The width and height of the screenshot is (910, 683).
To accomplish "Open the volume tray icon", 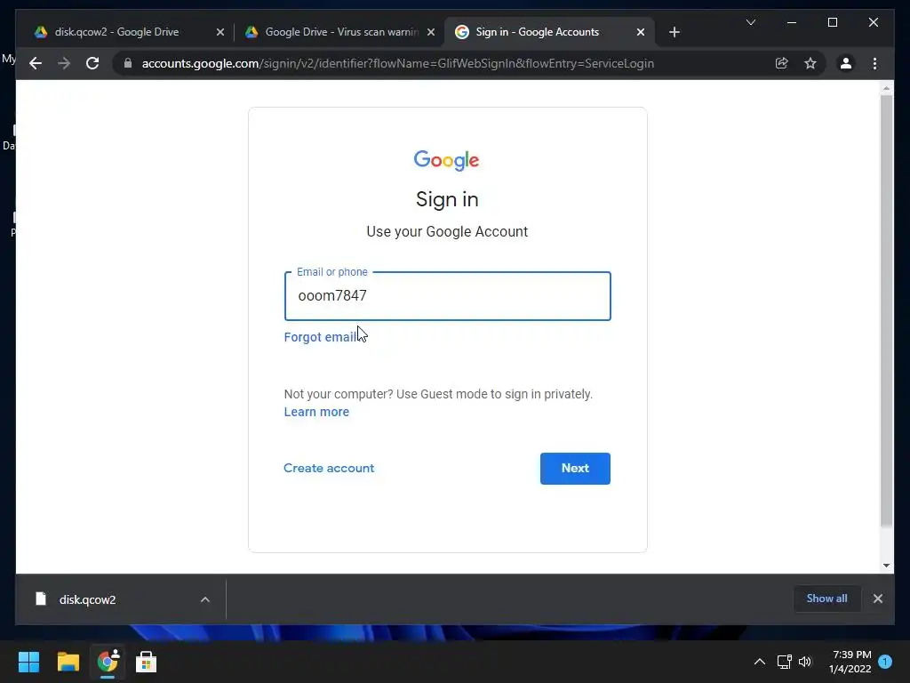I will pos(805,662).
